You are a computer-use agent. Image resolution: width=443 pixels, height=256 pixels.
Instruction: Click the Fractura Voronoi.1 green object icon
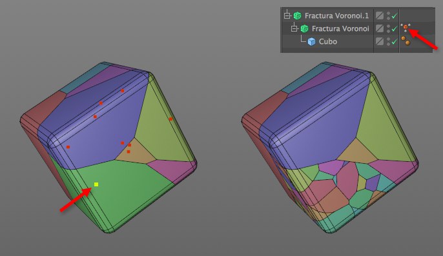[x=297, y=15]
